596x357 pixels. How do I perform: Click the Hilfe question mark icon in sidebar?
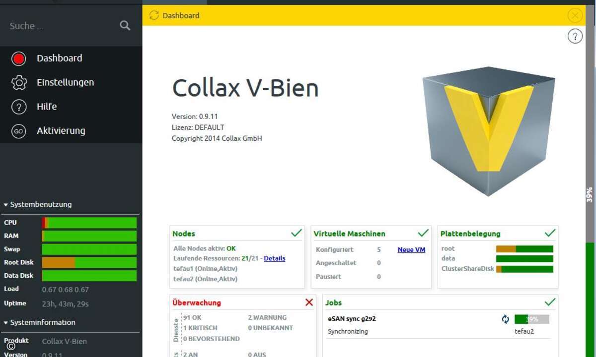point(19,107)
